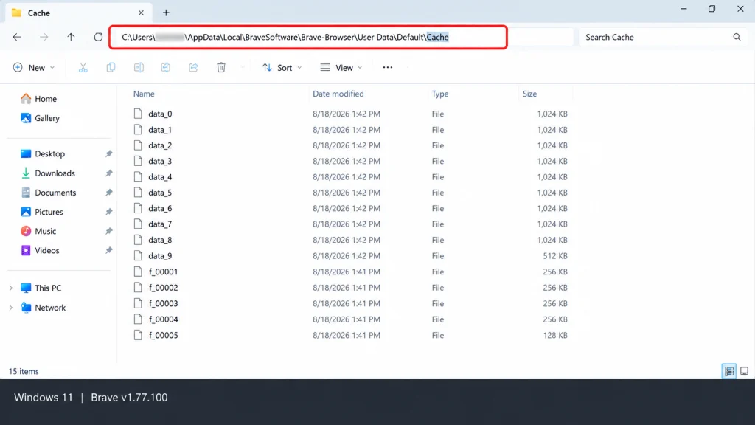Expand the This PC tree node

(10, 288)
